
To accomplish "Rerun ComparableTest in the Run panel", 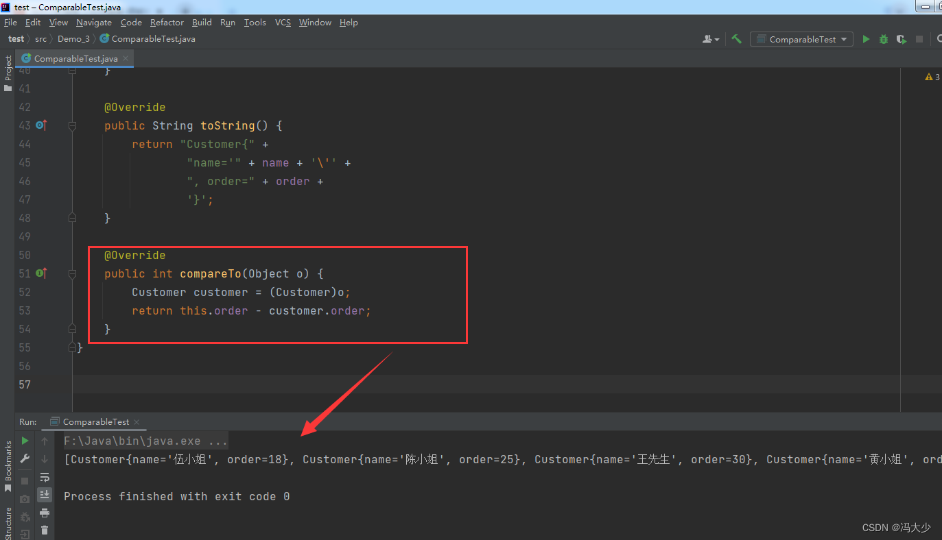I will [25, 441].
